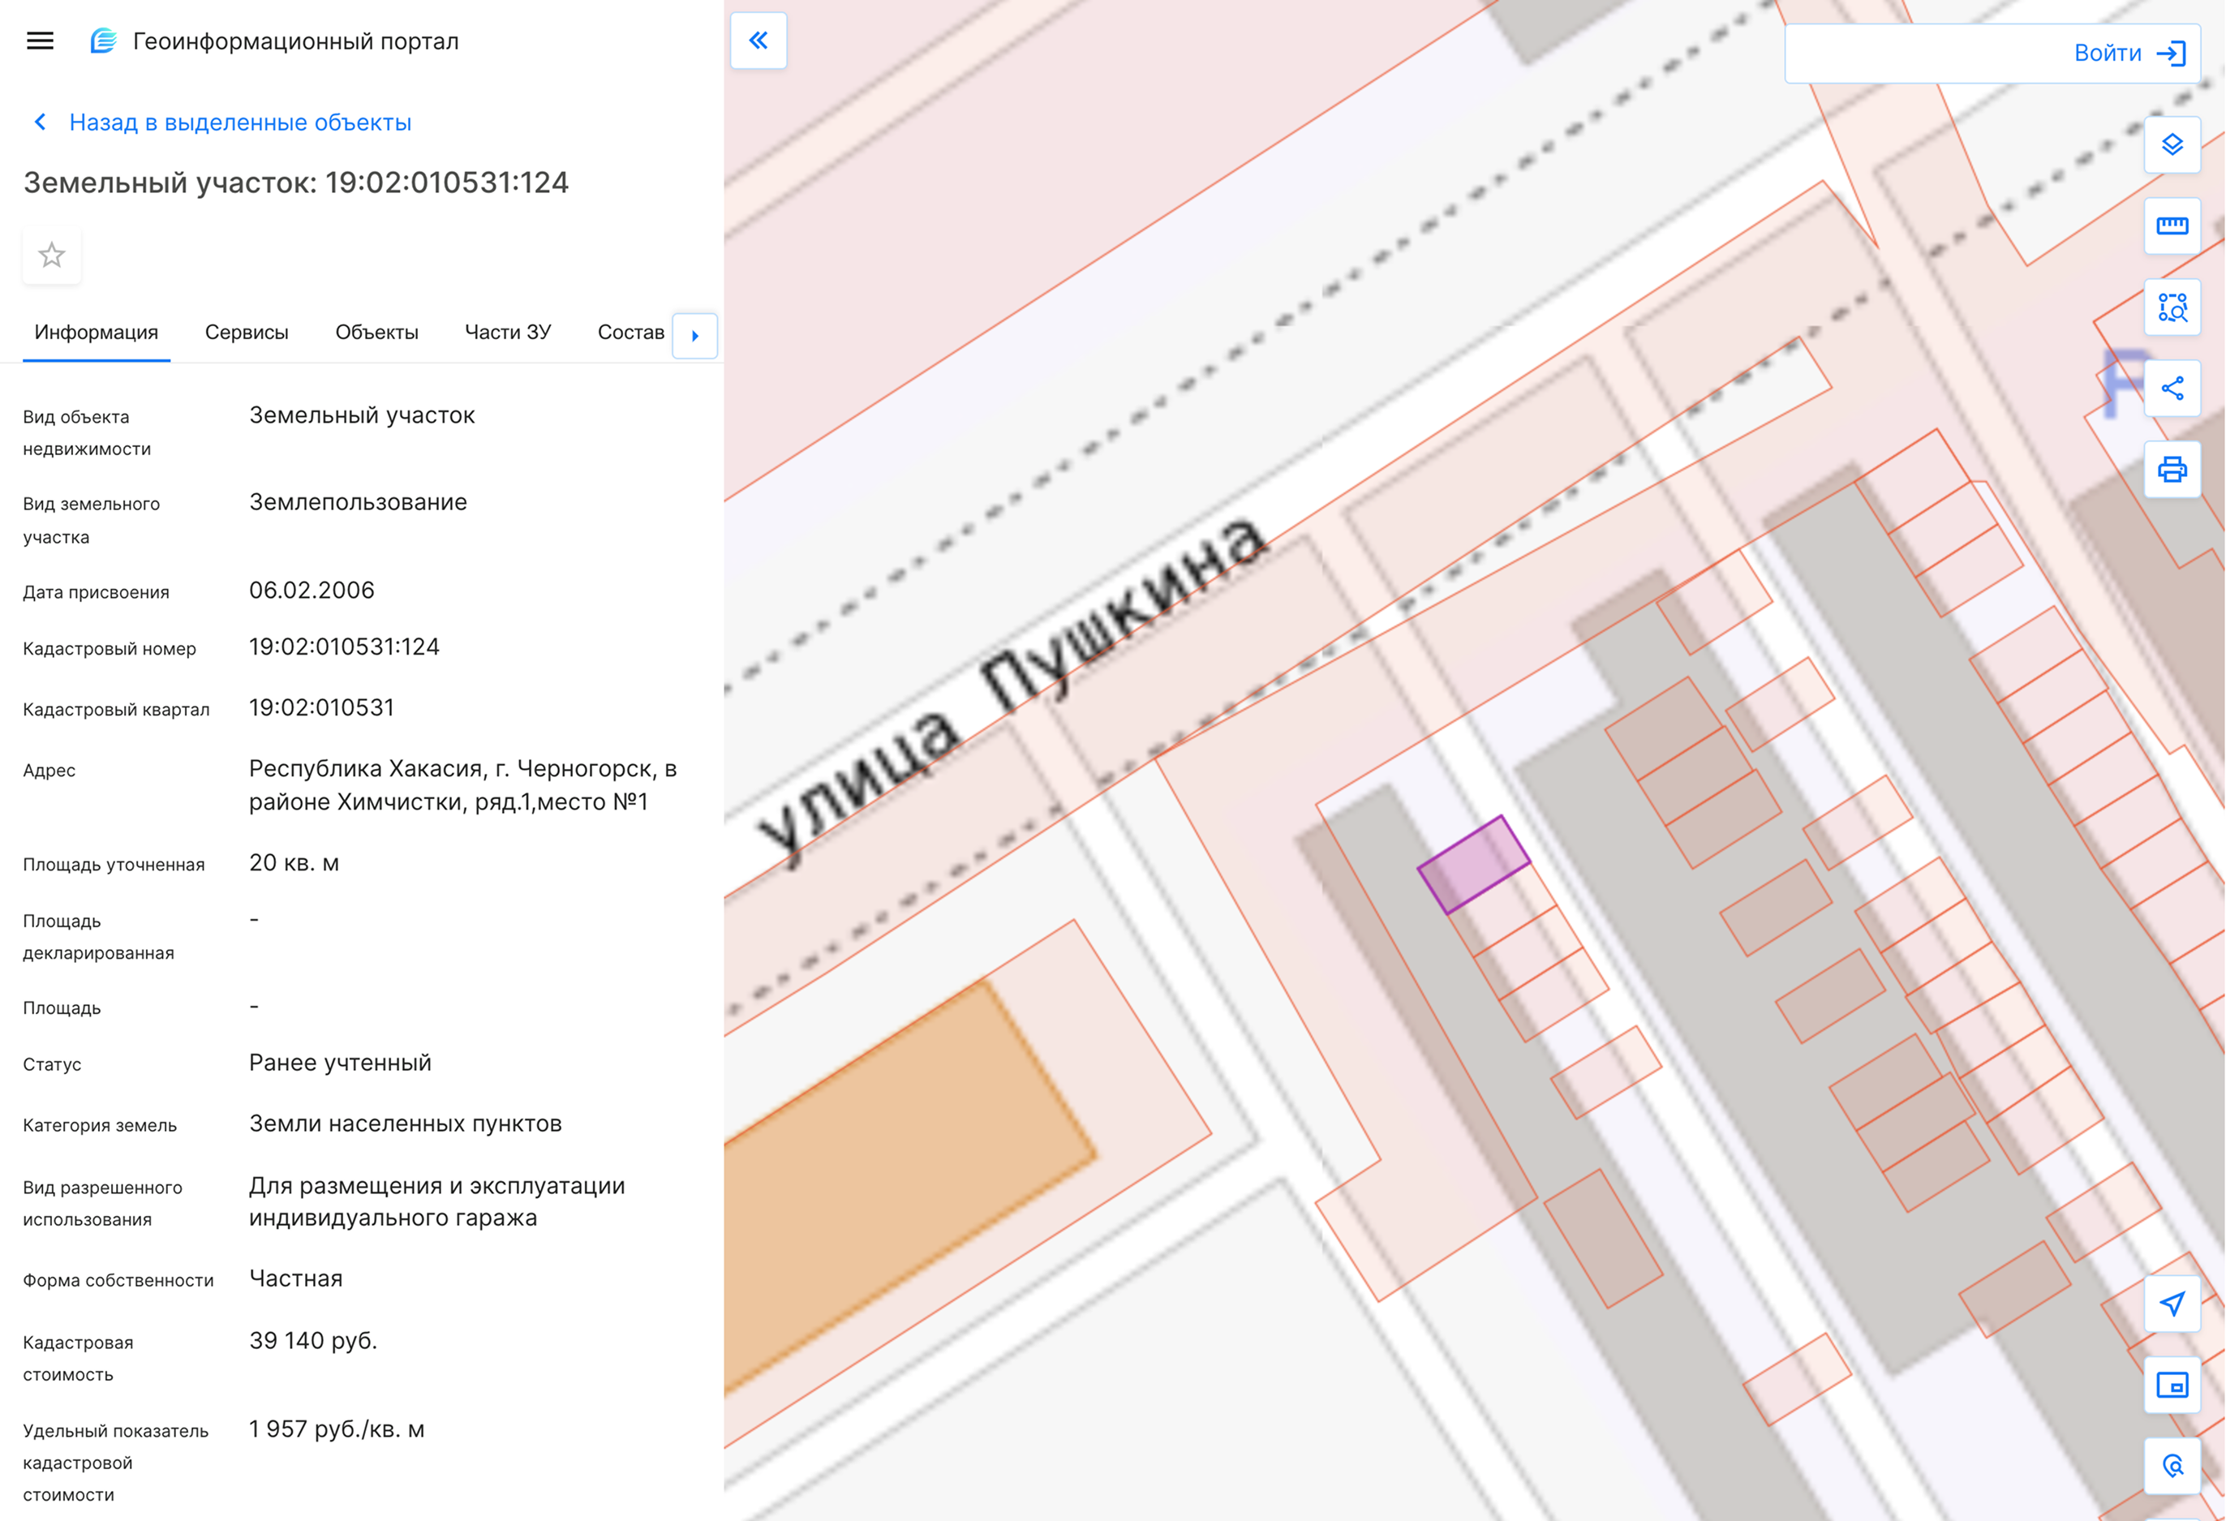The width and height of the screenshot is (2226, 1521).
Task: Share the current map view
Action: (2172, 388)
